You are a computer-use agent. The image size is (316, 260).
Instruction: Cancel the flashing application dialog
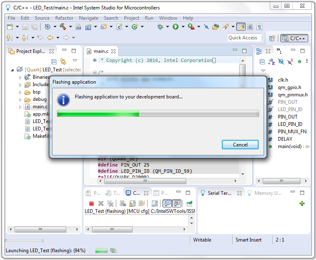pyautogui.click(x=240, y=144)
